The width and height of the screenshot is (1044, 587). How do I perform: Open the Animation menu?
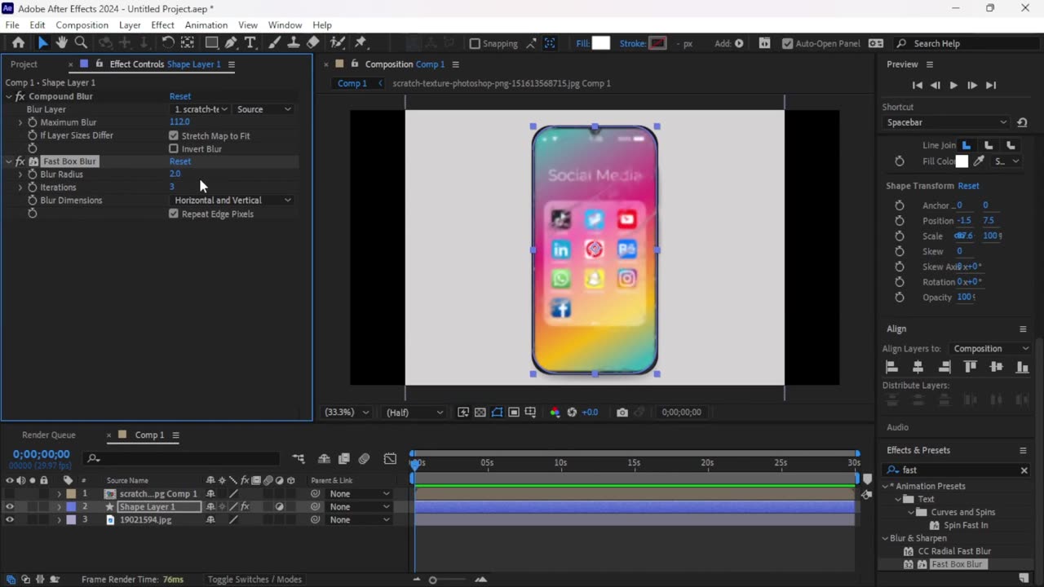point(206,25)
